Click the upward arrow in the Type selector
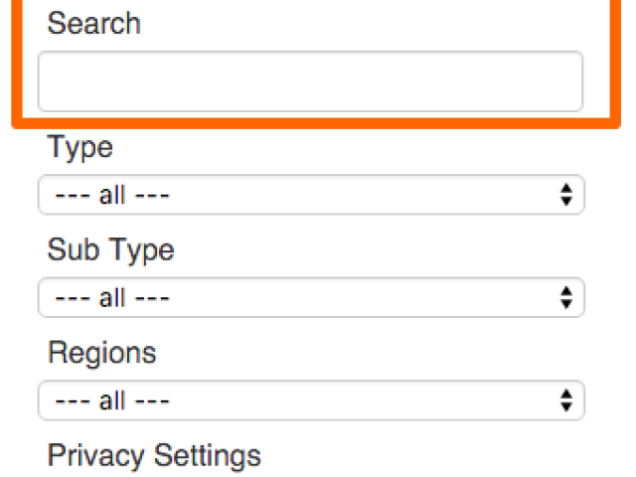636x477 pixels. pyautogui.click(x=566, y=188)
